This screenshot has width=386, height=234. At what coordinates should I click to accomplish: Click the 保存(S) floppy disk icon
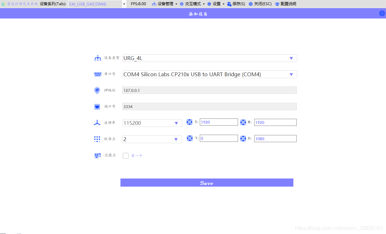(229, 4)
